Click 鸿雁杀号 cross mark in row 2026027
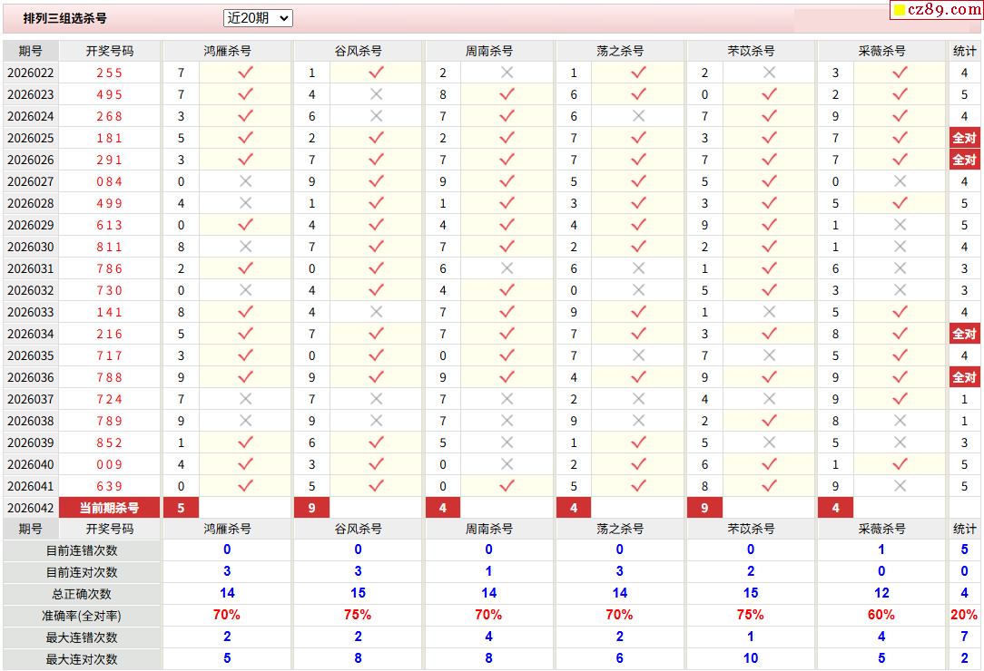 pyautogui.click(x=245, y=181)
